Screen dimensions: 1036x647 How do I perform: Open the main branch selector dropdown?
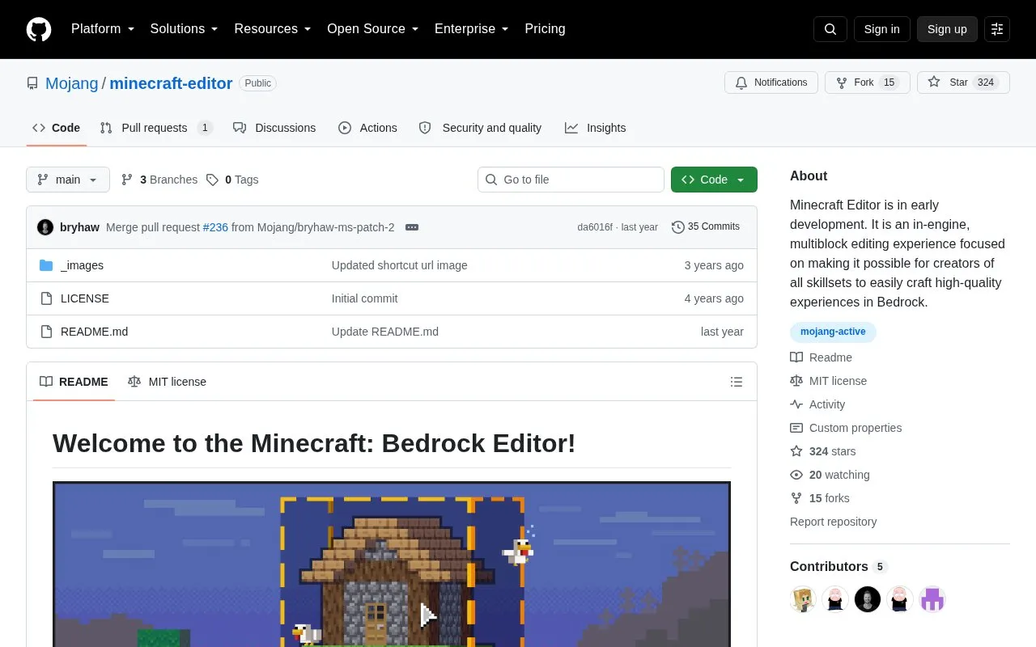[68, 180]
